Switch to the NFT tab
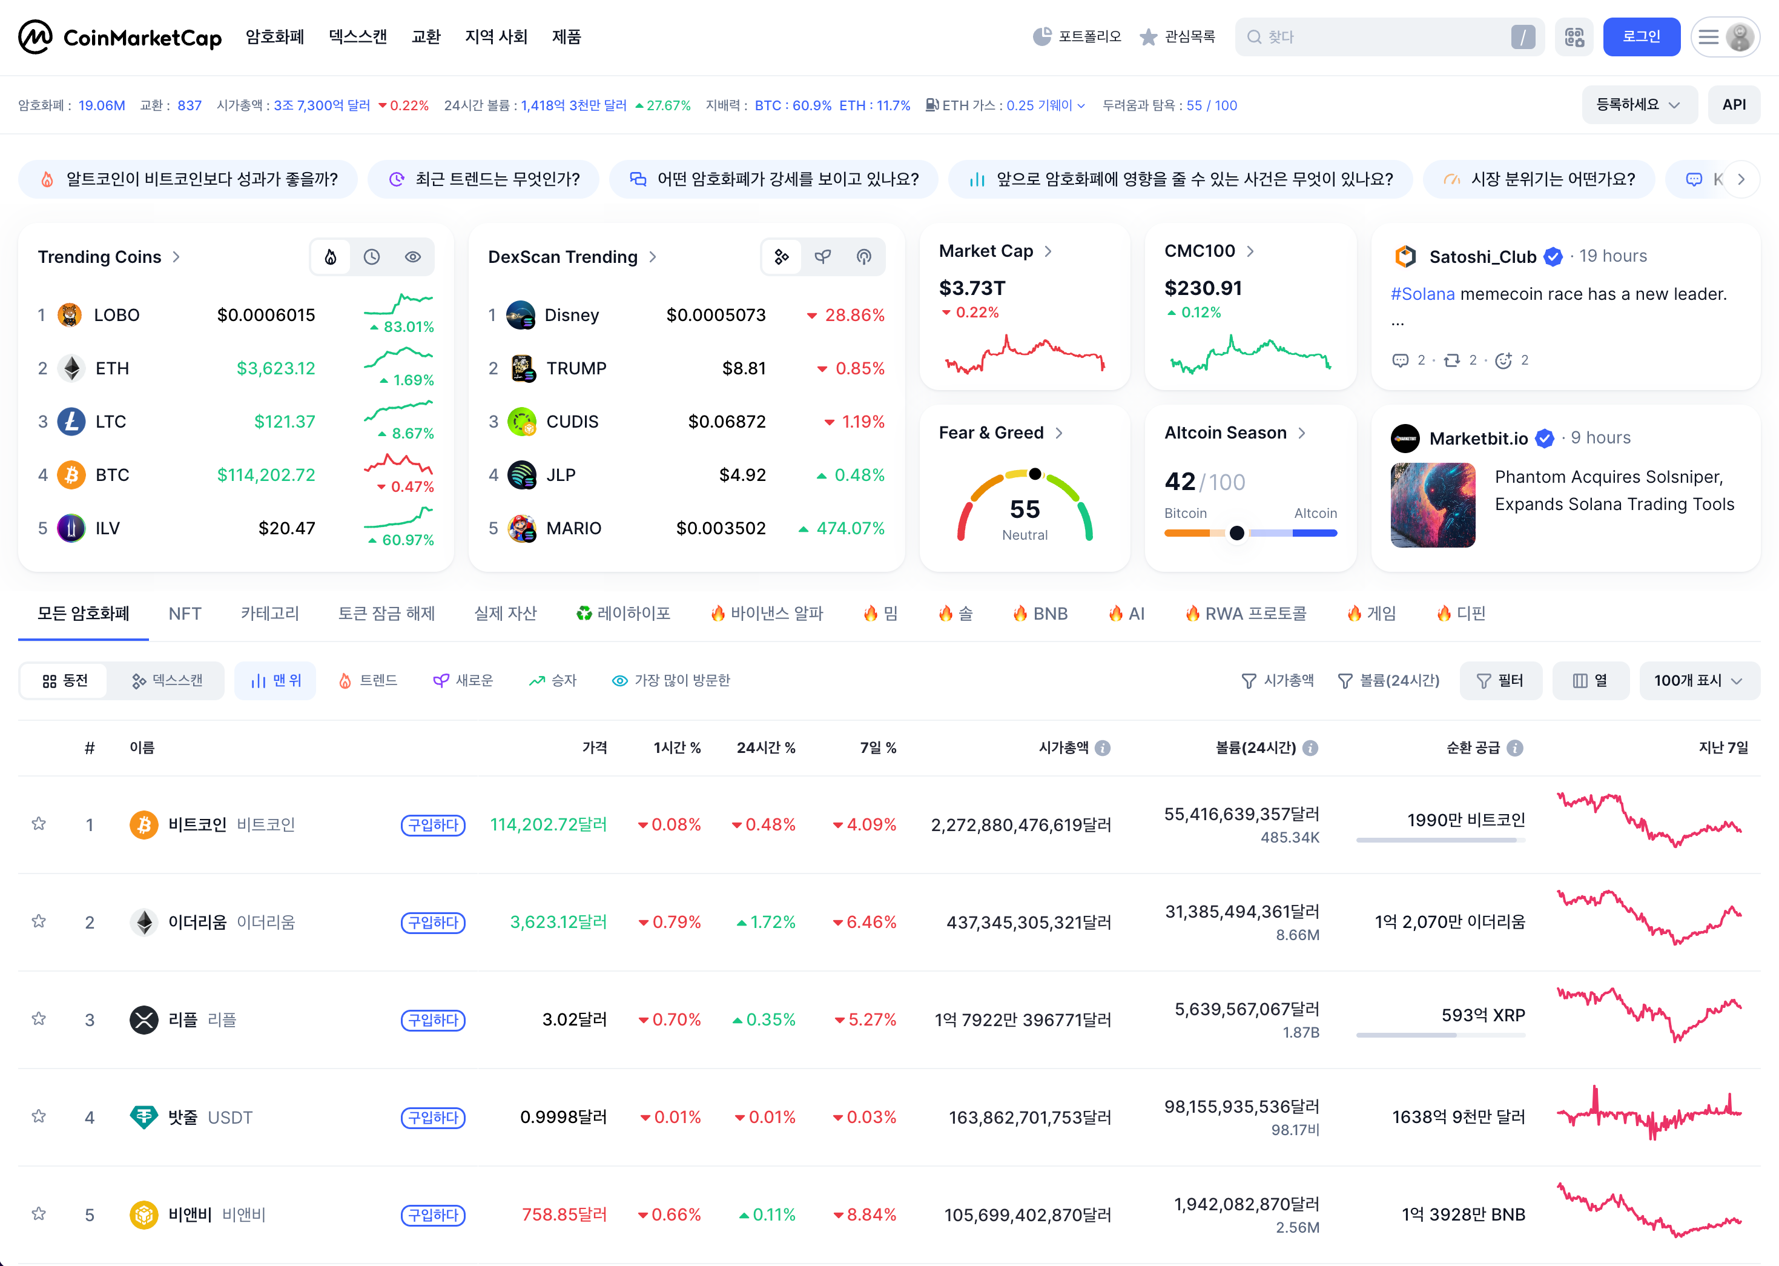The width and height of the screenshot is (1779, 1266). [185, 614]
